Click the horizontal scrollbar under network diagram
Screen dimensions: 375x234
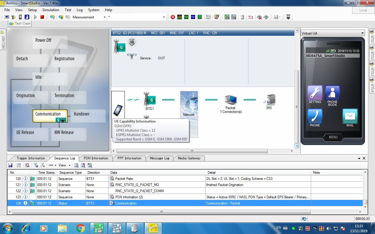click(x=192, y=151)
